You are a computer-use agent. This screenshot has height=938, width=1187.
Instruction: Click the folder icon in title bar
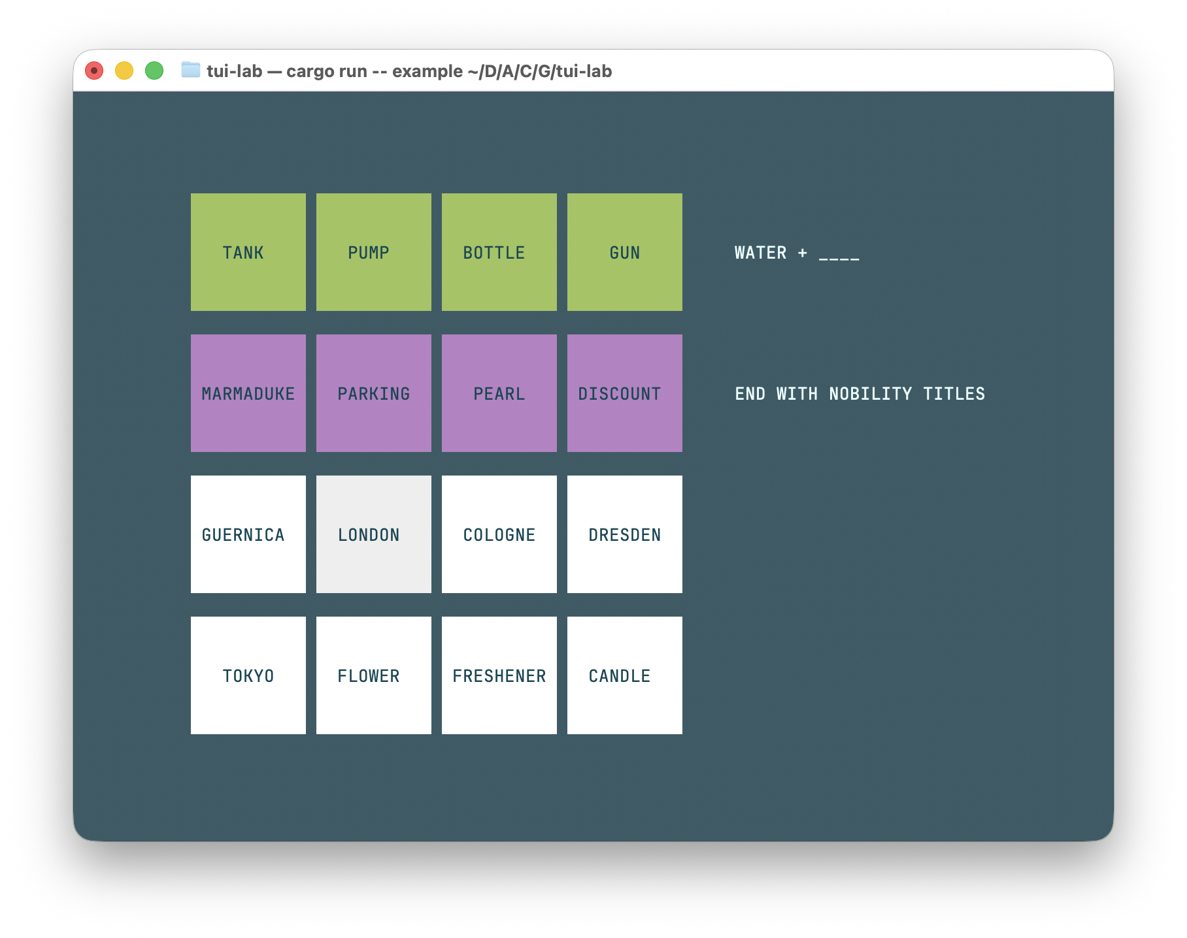pyautogui.click(x=190, y=70)
